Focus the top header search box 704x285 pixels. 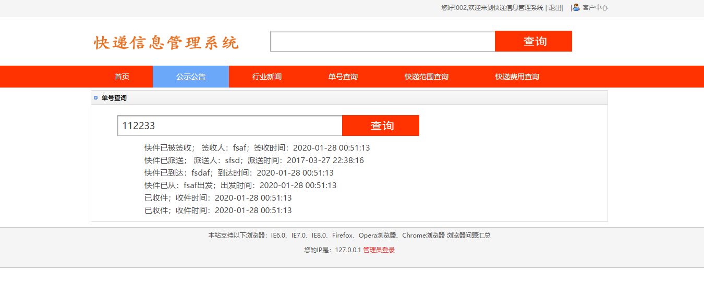[x=382, y=42]
